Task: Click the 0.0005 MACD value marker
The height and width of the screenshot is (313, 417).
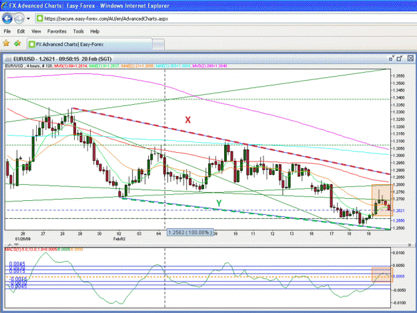Action: coord(399,276)
